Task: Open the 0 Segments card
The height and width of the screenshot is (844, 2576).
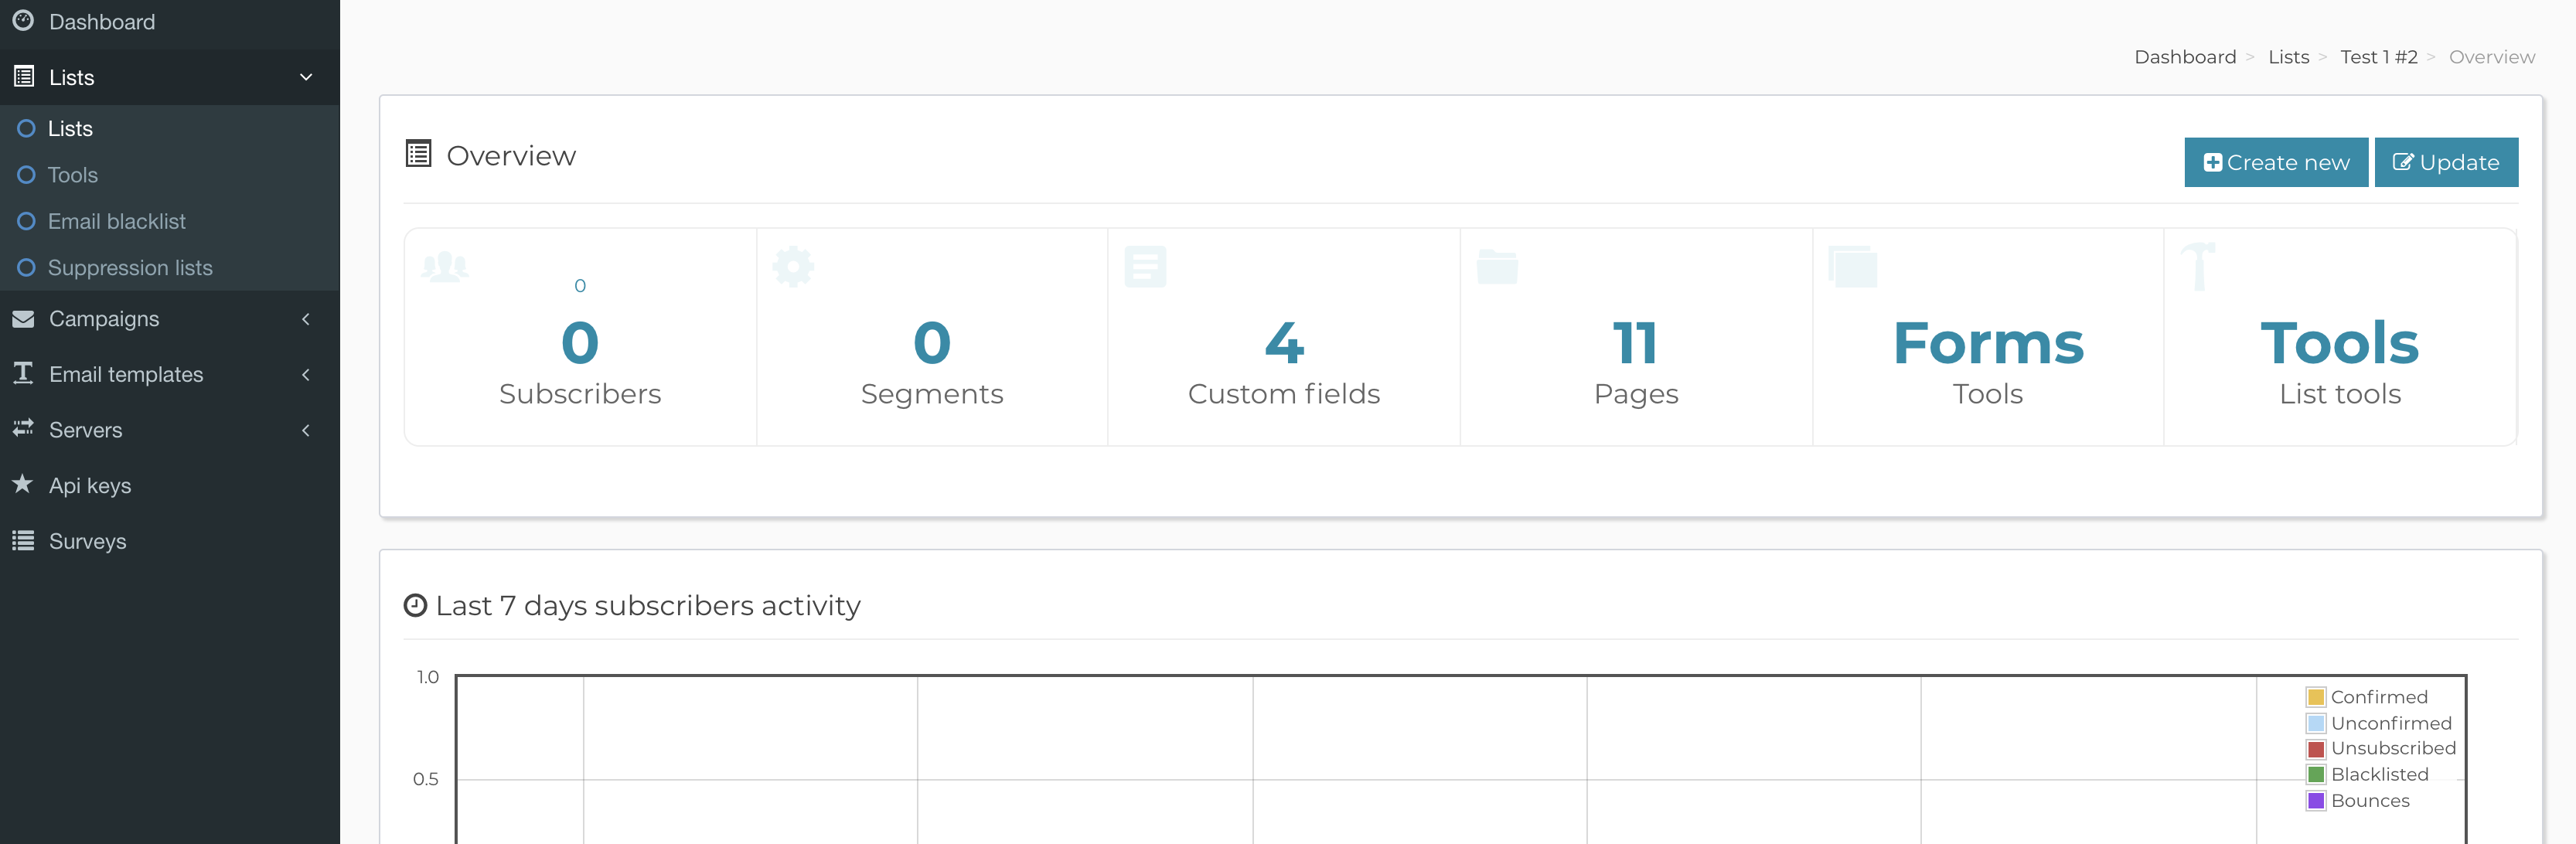Action: click(x=932, y=337)
